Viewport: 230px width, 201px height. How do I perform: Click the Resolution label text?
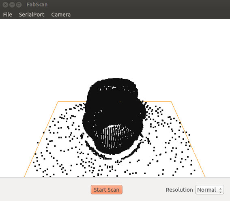pos(179,190)
